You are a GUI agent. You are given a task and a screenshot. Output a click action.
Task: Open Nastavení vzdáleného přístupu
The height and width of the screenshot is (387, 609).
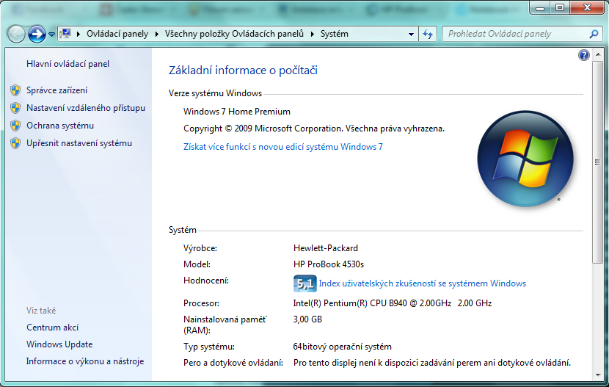click(x=86, y=108)
